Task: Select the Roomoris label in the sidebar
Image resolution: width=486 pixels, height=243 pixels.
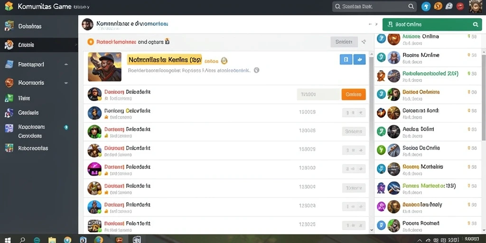Action: [31, 83]
